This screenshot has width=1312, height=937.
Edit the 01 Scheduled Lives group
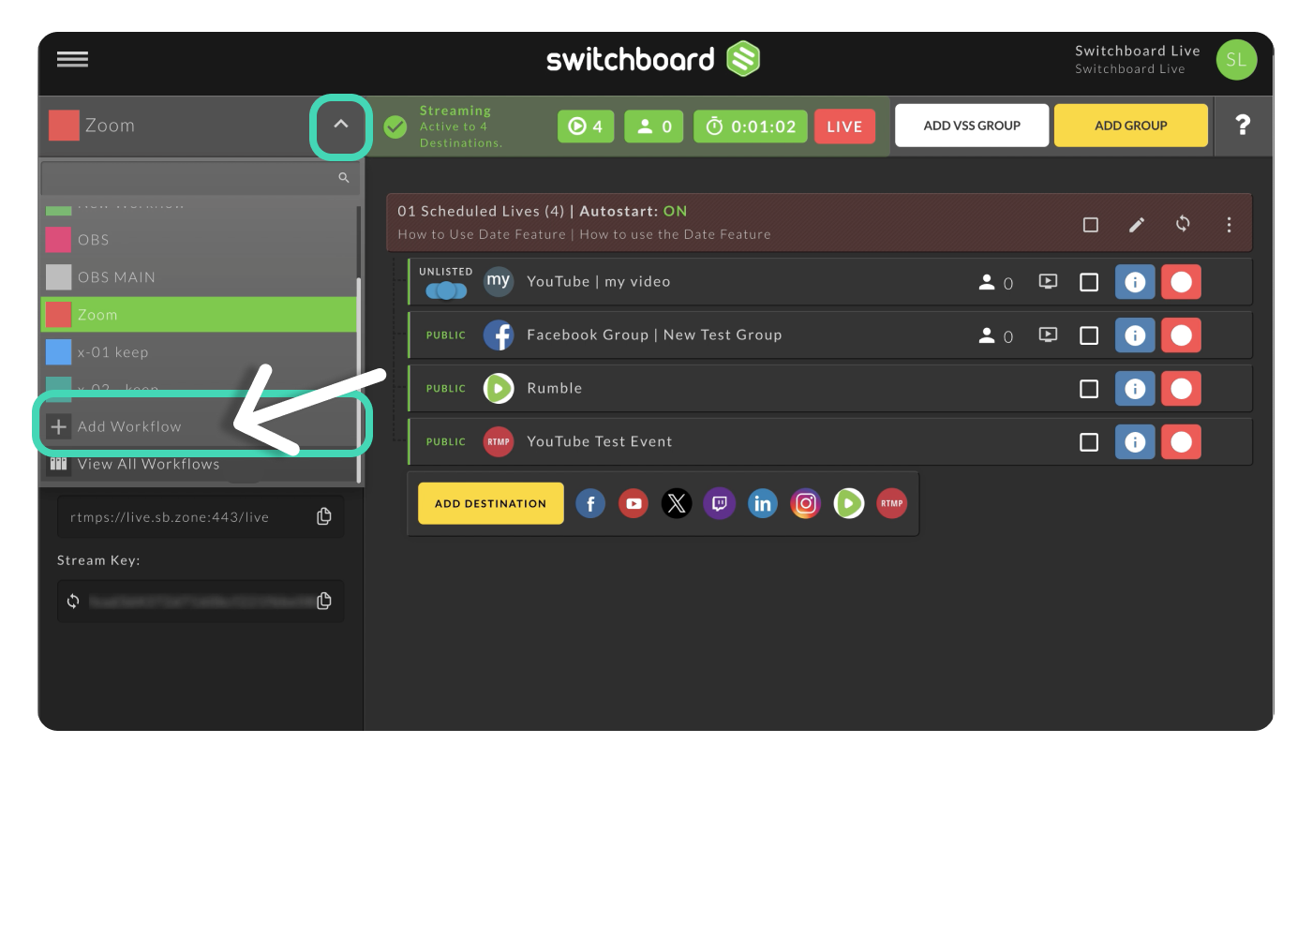tap(1137, 225)
